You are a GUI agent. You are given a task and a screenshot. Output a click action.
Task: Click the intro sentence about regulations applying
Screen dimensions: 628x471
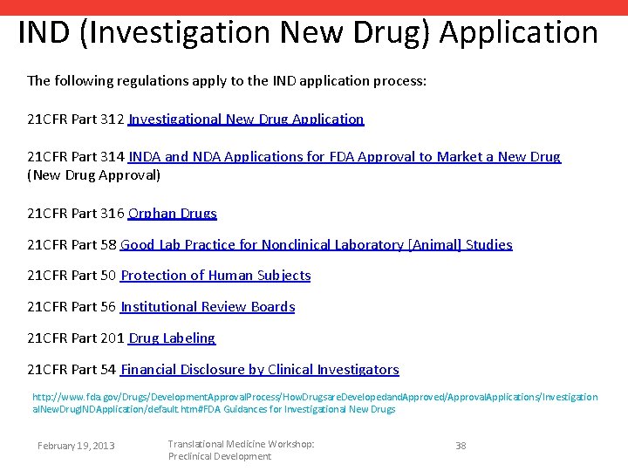click(x=227, y=81)
